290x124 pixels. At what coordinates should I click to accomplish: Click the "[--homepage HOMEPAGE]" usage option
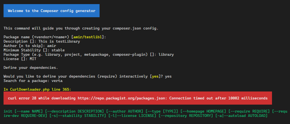(203, 111)
